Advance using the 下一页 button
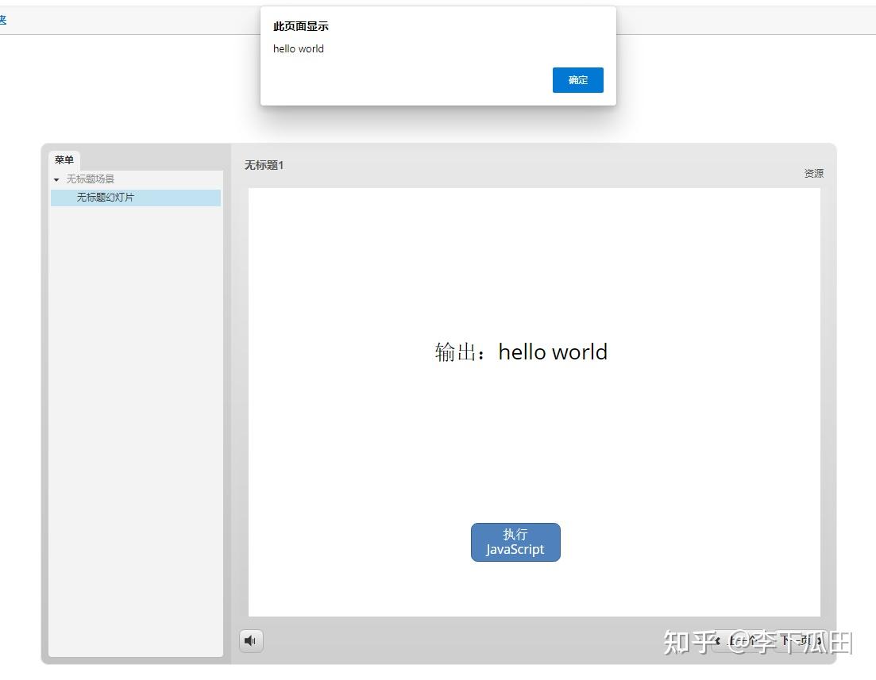Viewport: 876px width, 680px height. [794, 641]
